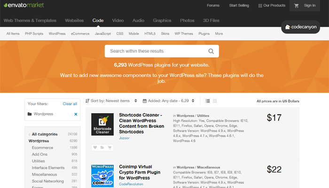Open the Forums link

(x=213, y=6)
